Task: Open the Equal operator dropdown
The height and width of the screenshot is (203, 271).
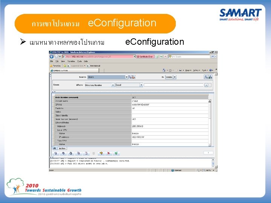Action: tap(142, 85)
